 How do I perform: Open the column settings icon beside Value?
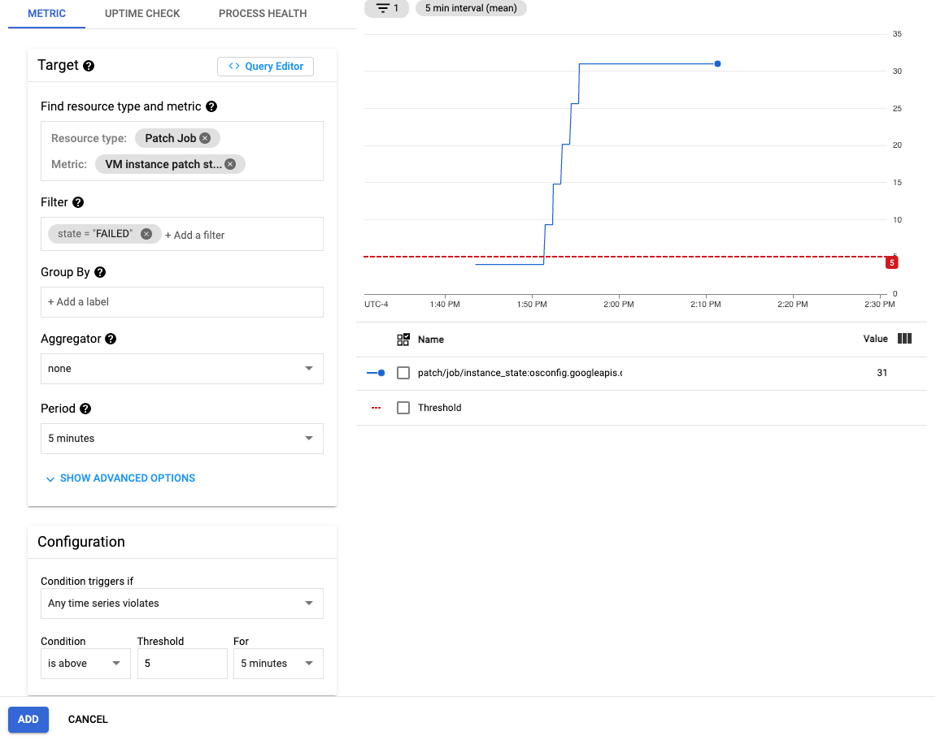[904, 339]
